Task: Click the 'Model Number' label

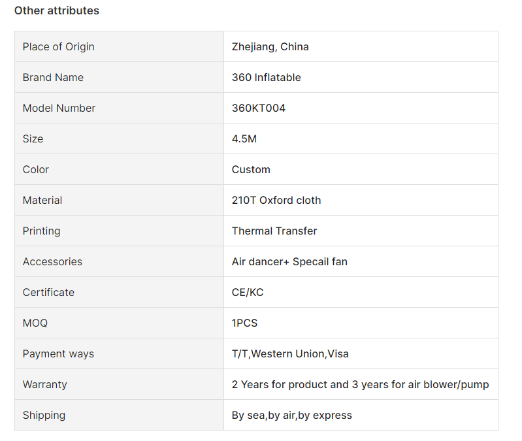Action: [x=59, y=108]
